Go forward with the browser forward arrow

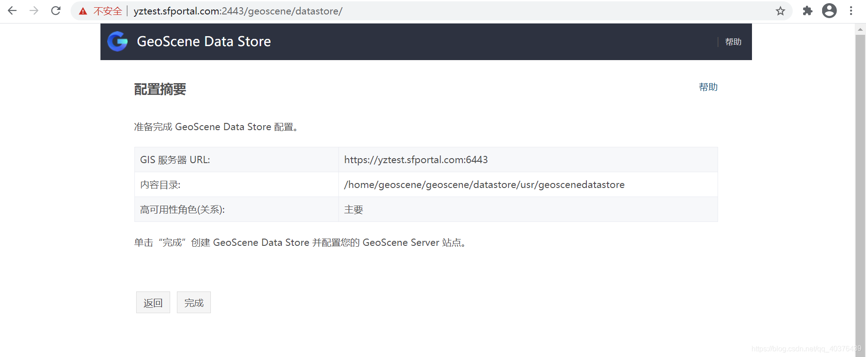(x=34, y=11)
